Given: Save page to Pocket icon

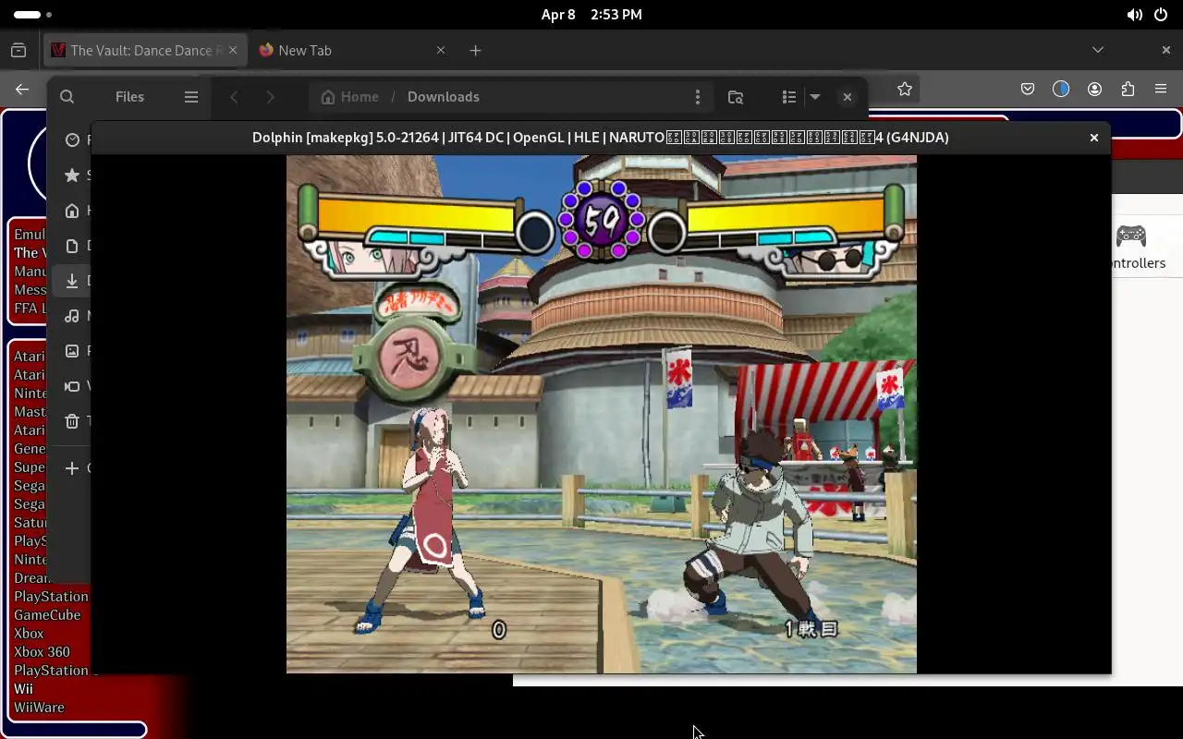Looking at the screenshot, I should tap(1028, 89).
